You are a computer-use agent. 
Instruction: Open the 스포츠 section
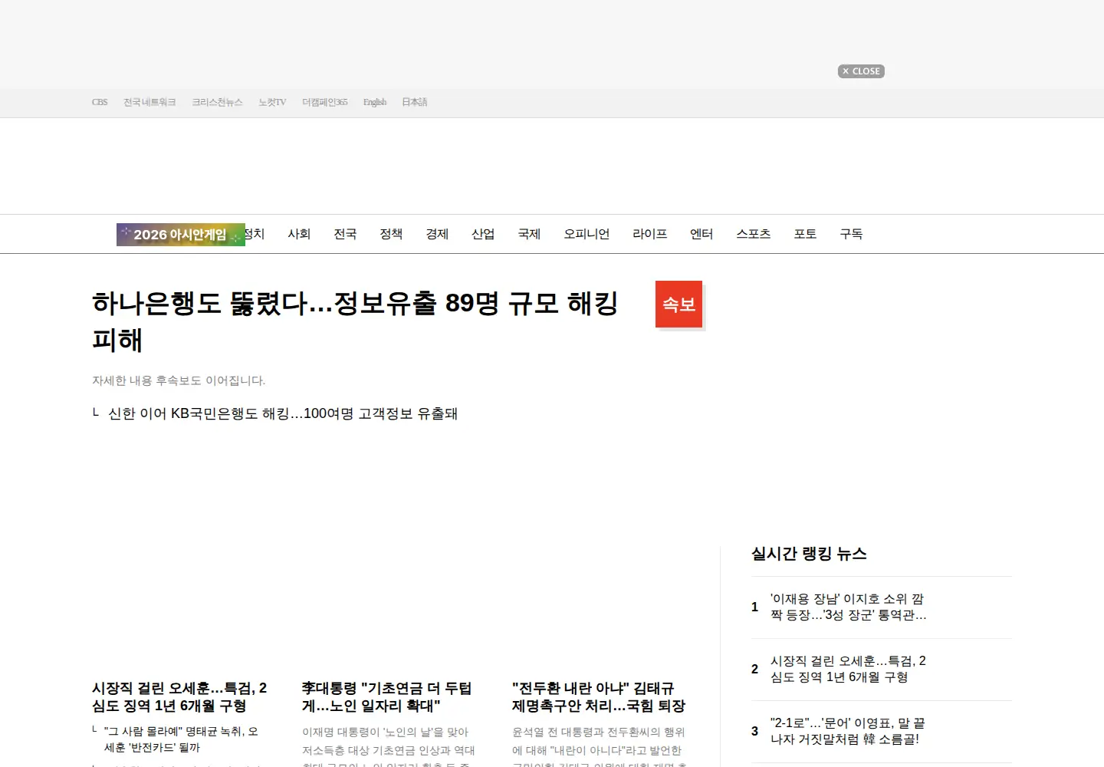pyautogui.click(x=753, y=234)
